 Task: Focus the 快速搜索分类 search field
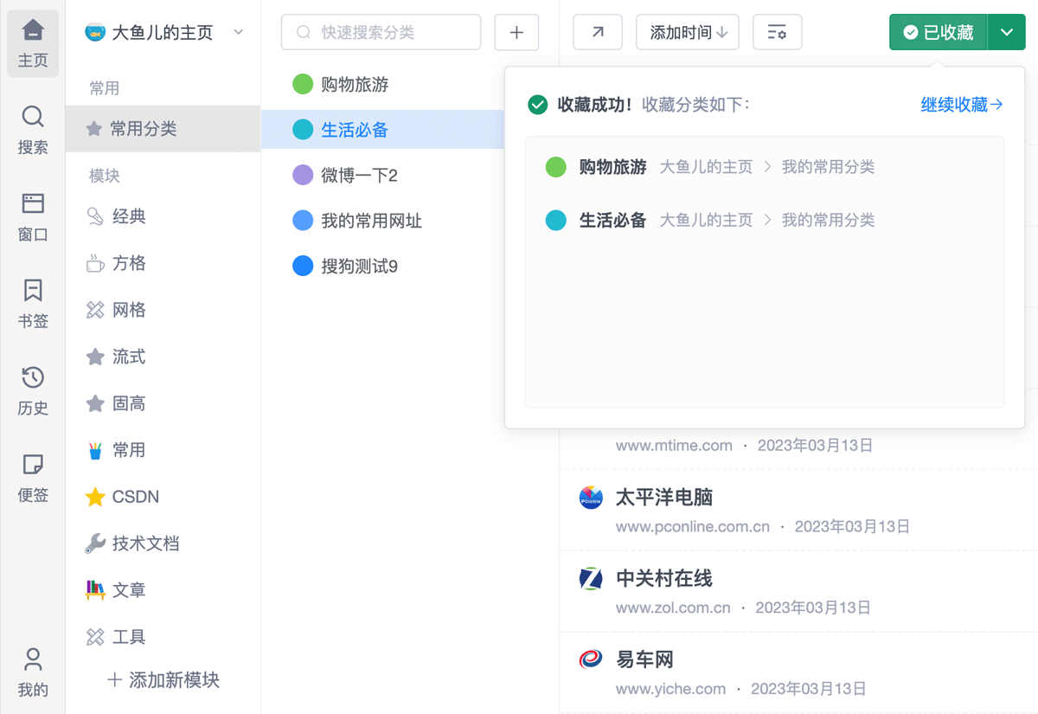381,33
